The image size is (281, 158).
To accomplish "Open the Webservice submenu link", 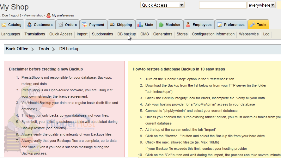I will coord(249,34).
